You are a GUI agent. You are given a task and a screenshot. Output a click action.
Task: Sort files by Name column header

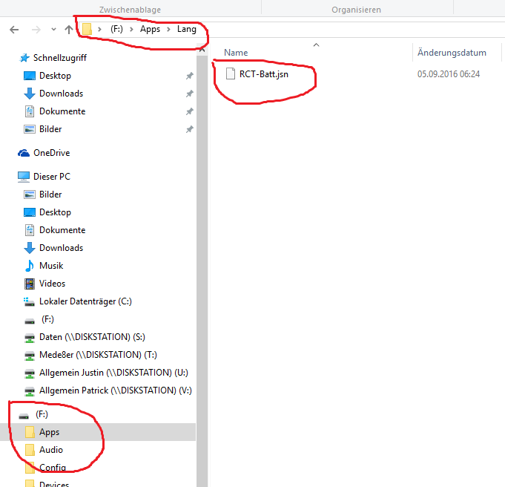point(236,53)
